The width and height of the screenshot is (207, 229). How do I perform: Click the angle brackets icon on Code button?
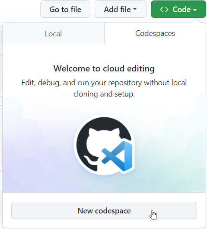pyautogui.click(x=164, y=10)
